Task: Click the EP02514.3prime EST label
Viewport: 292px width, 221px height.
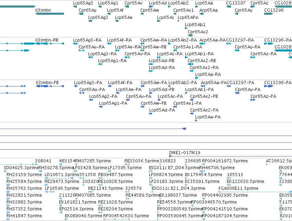Action: coord(77,209)
